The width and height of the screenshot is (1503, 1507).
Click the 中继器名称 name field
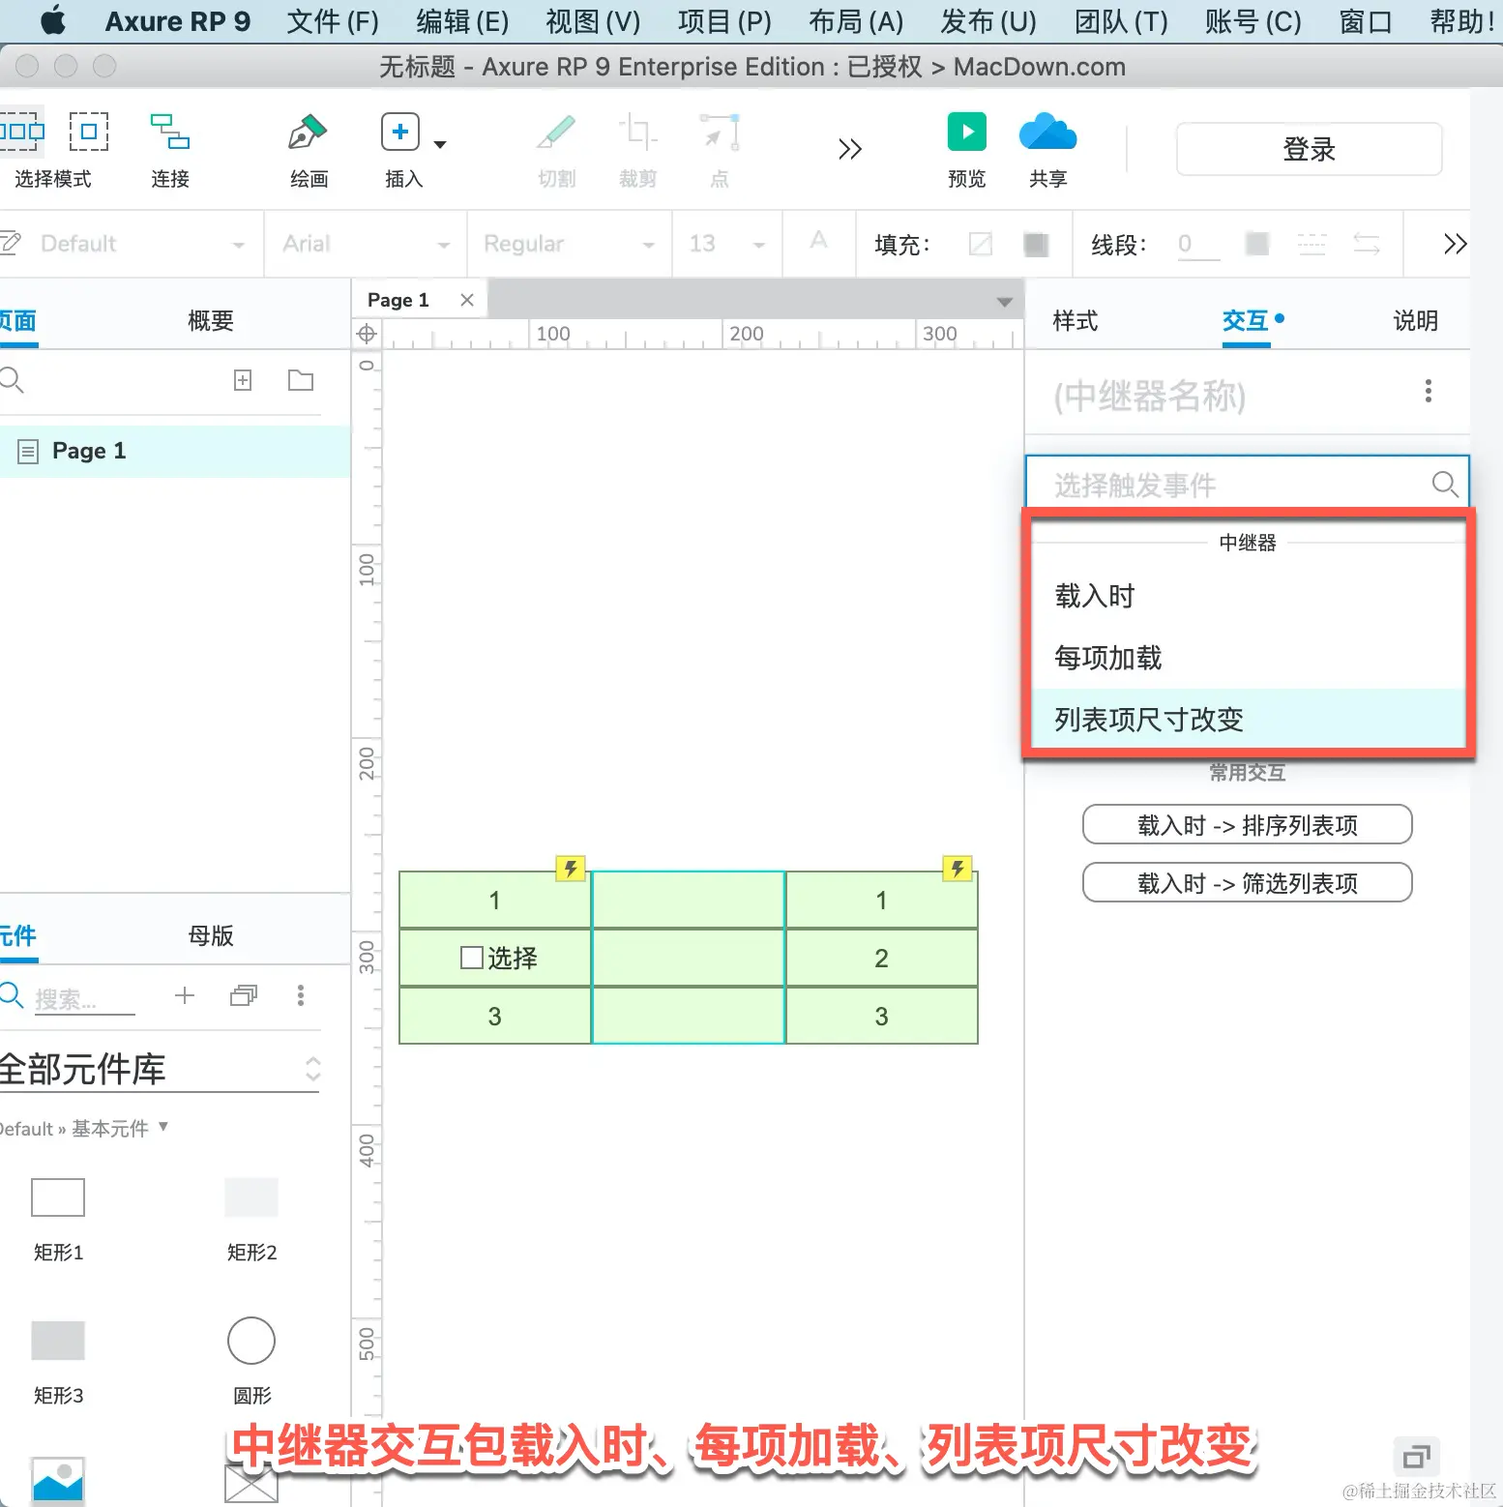click(x=1149, y=396)
